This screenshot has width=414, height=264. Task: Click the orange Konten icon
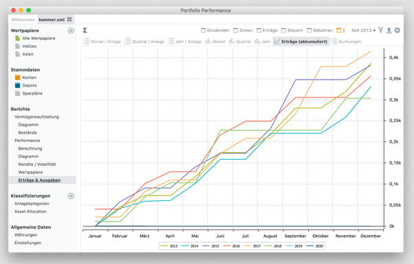pyautogui.click(x=17, y=77)
